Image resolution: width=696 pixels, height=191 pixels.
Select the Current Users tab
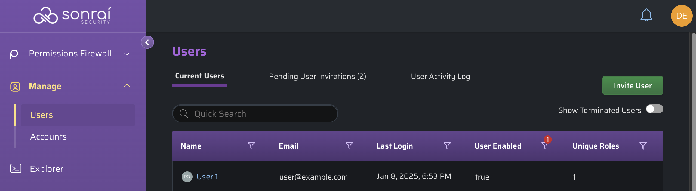199,76
